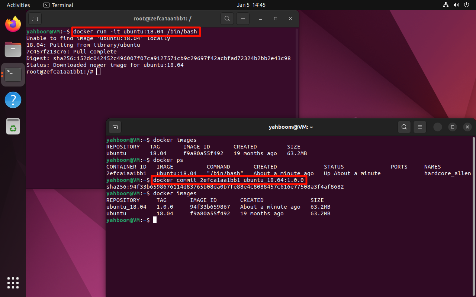Open the Trash dock icon
Viewport: 476px width, 297px height.
(x=13, y=127)
